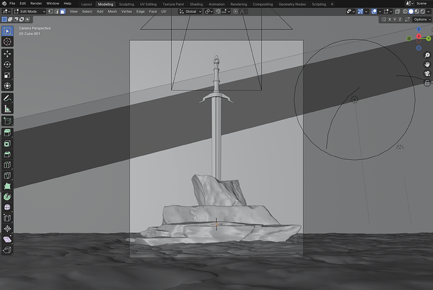Pick the Shear tool
This screenshot has width=433, height=290.
pyautogui.click(x=7, y=239)
